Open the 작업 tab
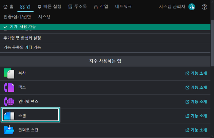Screen dimensions: 214x138 [x=101, y=7]
